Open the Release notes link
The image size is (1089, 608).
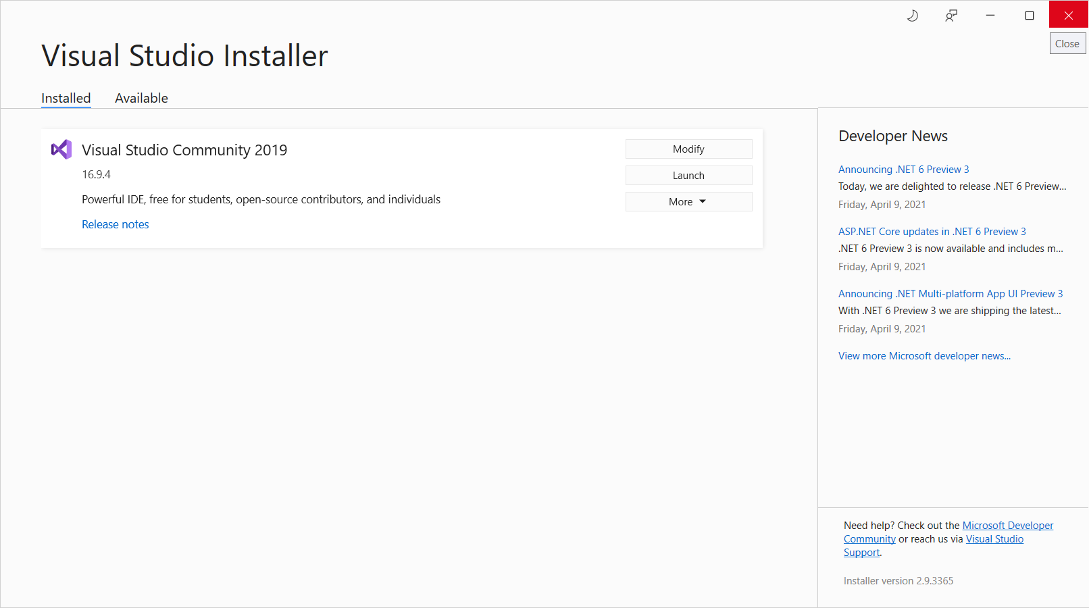[116, 224]
